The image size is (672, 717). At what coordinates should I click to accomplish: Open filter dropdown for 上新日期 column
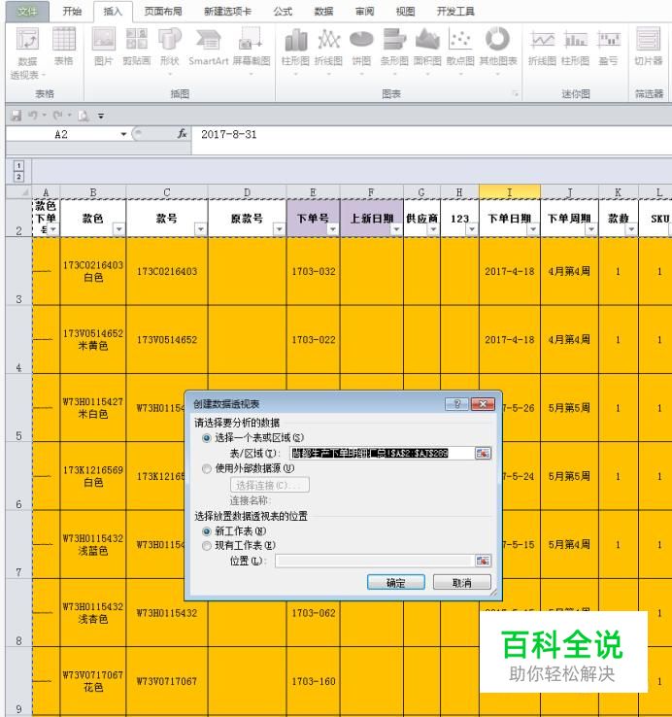click(396, 229)
